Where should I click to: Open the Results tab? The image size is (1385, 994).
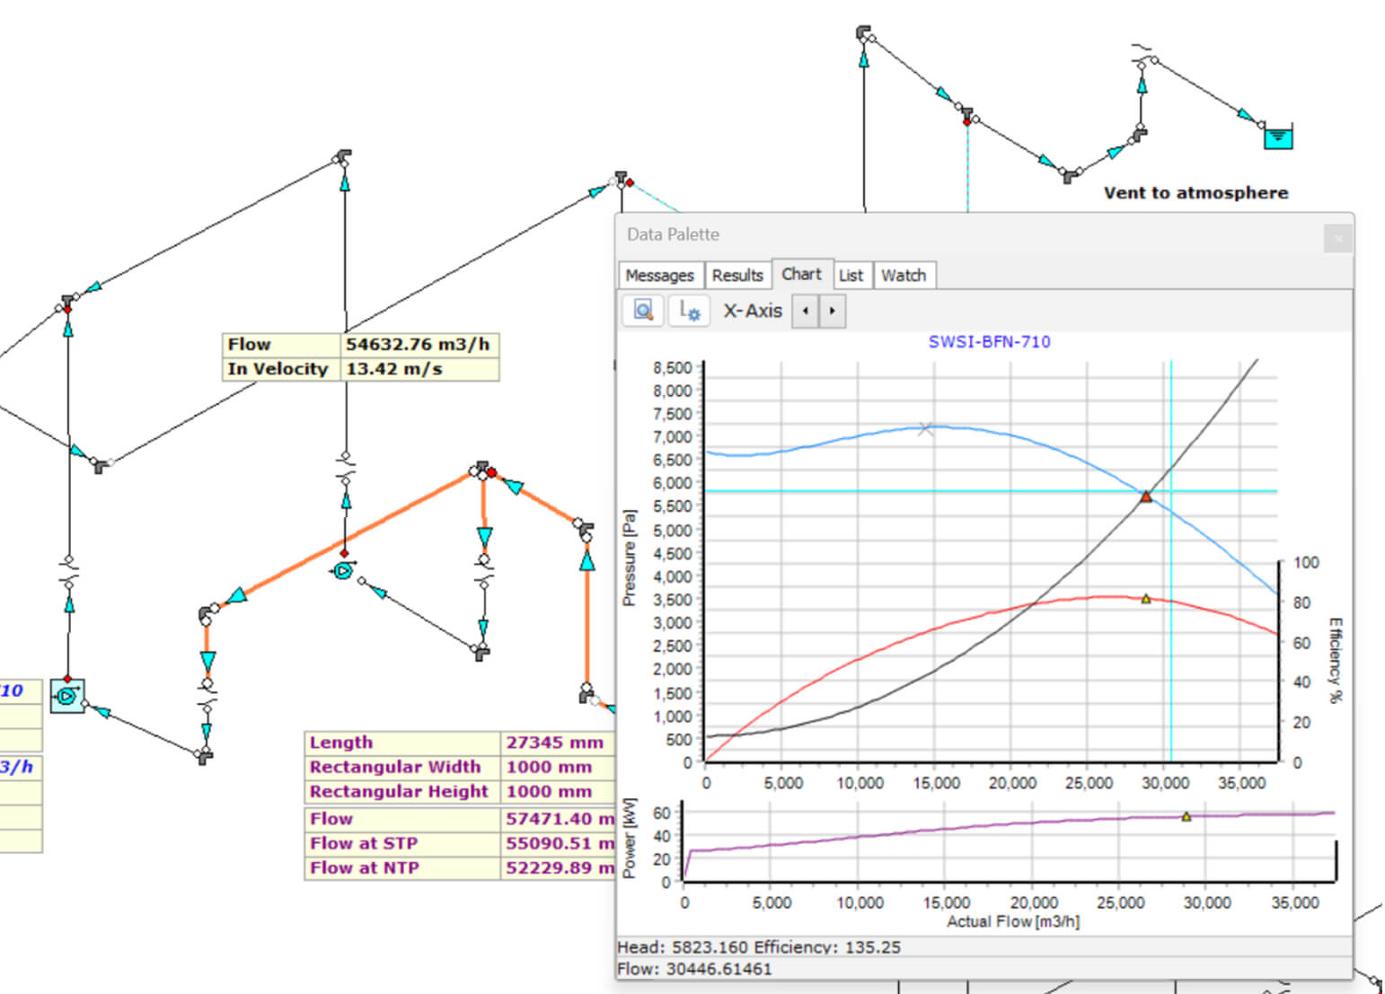(737, 276)
